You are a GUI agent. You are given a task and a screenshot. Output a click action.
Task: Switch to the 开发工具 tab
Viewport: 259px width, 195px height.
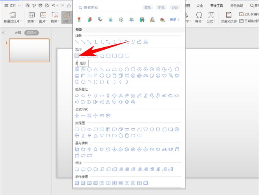coord(217,6)
